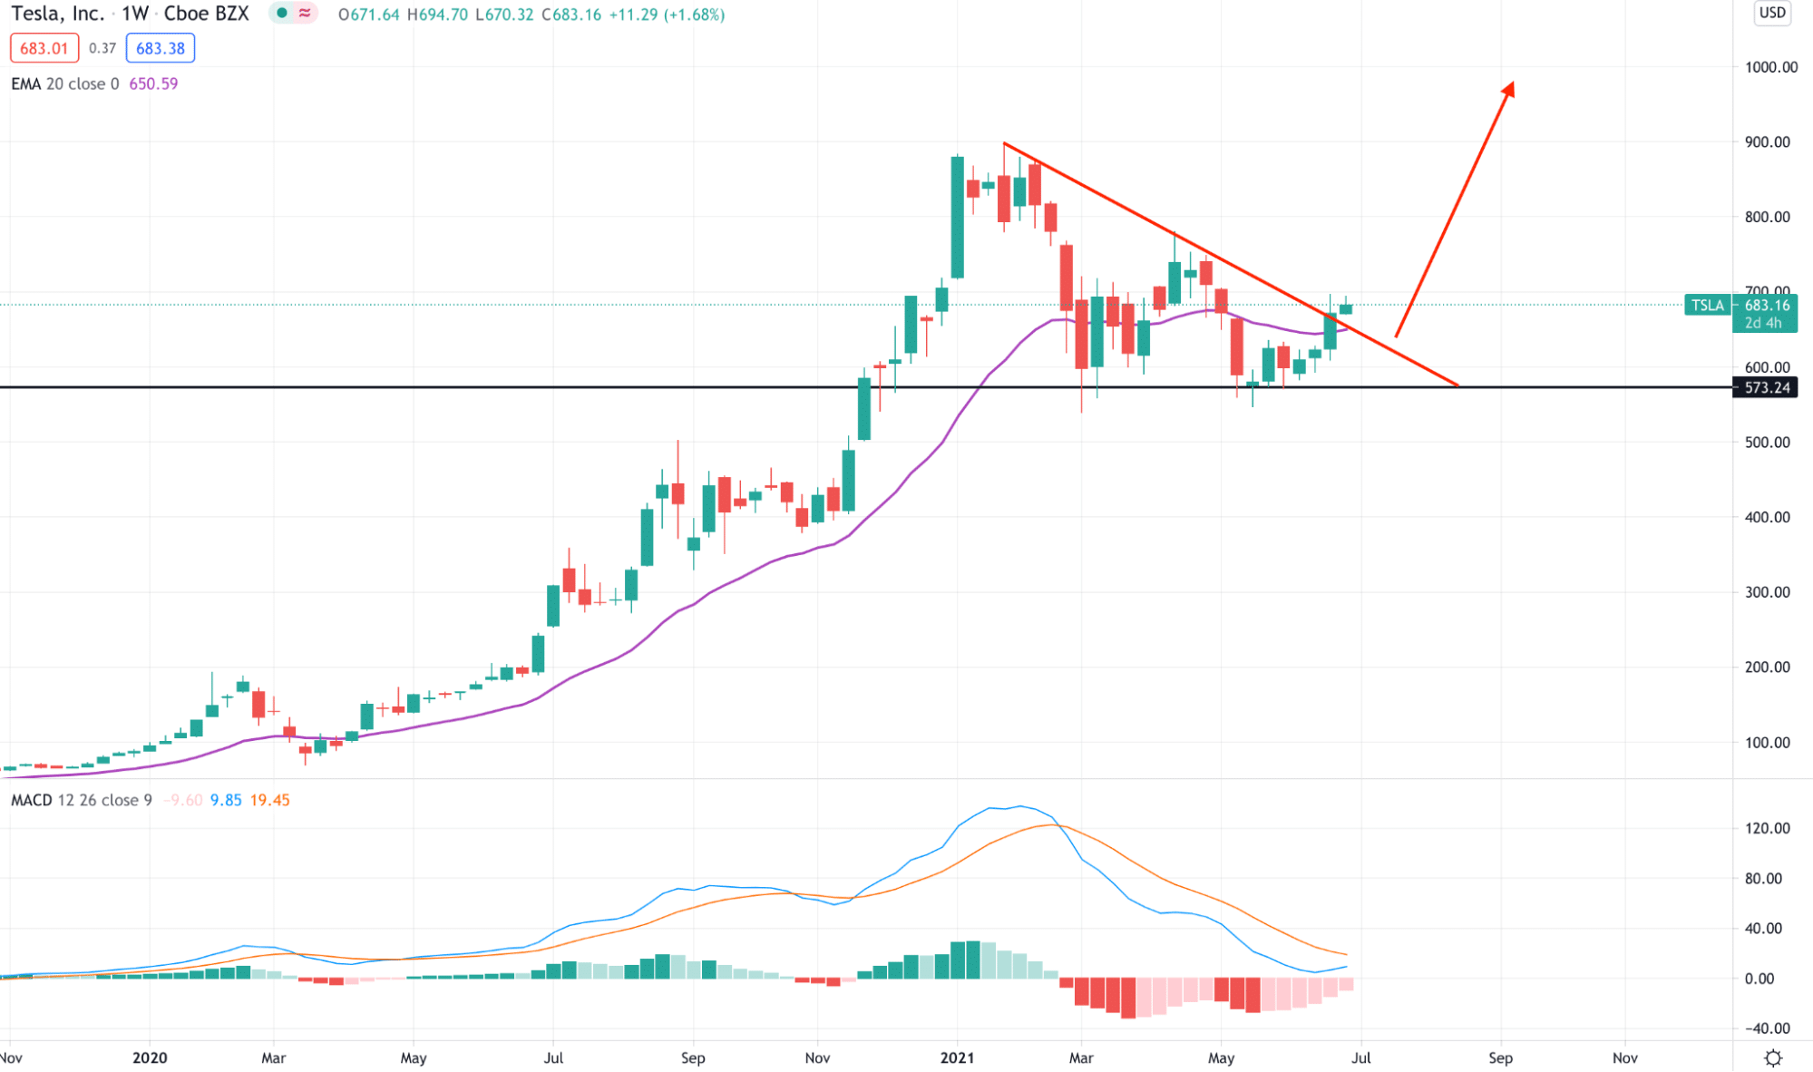
Task: Click the 500.00 price axis label
Action: point(1768,442)
